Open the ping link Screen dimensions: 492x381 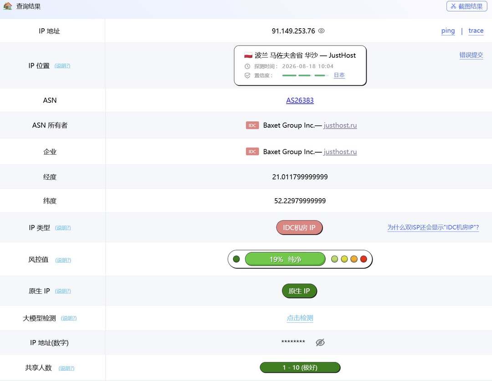[448, 30]
